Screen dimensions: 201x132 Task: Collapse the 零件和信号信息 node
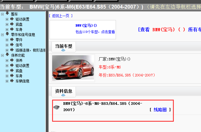pyautogui.click(x=3, y=35)
